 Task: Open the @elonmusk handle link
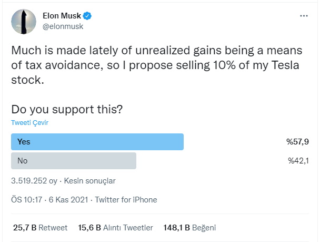click(63, 26)
